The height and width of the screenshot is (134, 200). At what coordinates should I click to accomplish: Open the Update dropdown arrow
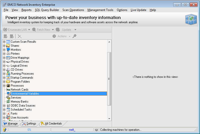75,30
